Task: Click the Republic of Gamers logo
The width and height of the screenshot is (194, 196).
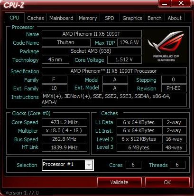Action: click(x=166, y=46)
